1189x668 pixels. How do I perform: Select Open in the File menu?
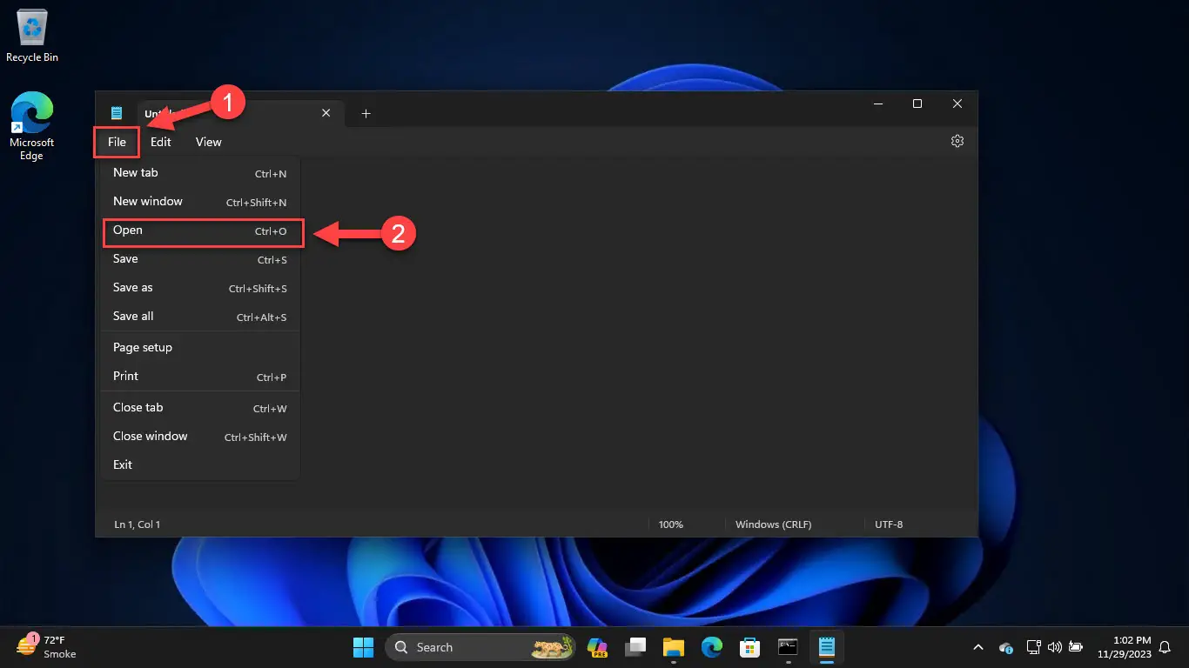[x=200, y=231]
